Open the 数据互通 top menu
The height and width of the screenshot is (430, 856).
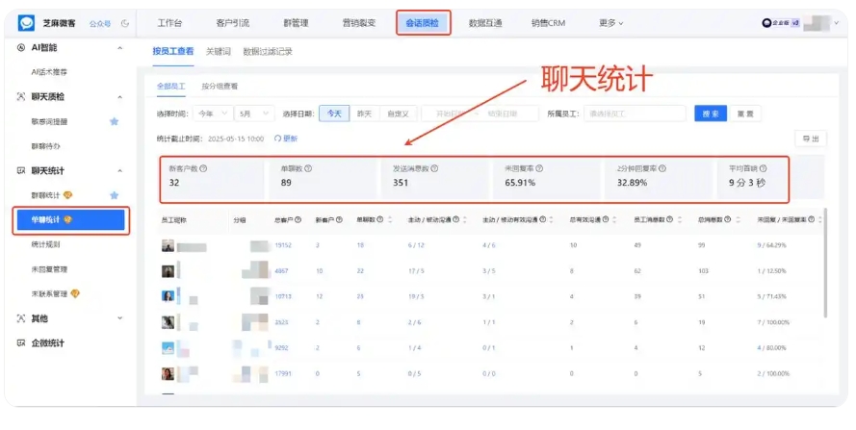click(x=485, y=23)
